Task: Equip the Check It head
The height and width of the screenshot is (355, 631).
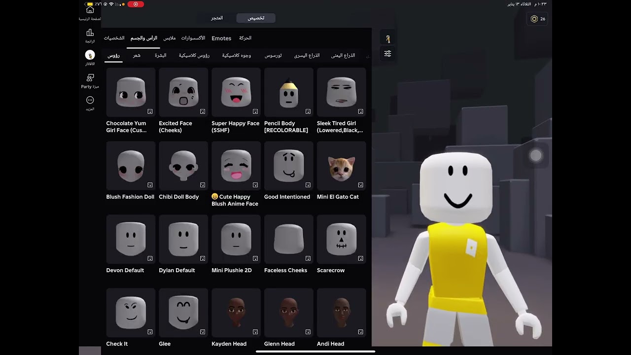Action: (x=131, y=313)
